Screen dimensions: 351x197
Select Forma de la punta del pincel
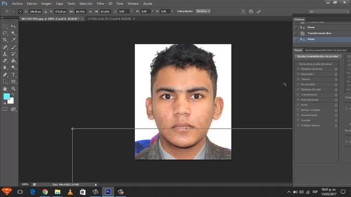click(315, 64)
